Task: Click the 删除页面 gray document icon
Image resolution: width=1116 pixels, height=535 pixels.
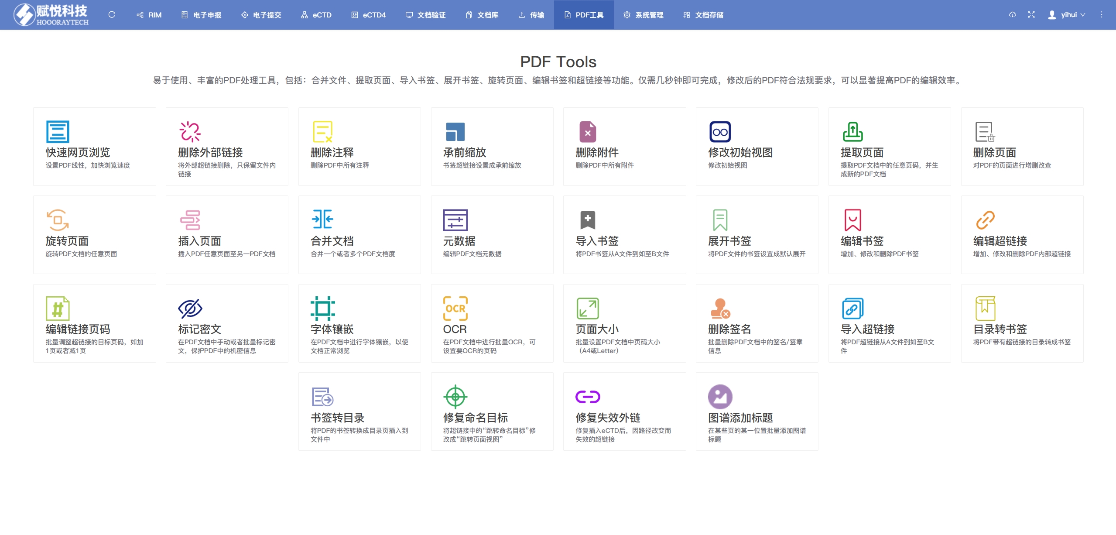Action: point(985,132)
